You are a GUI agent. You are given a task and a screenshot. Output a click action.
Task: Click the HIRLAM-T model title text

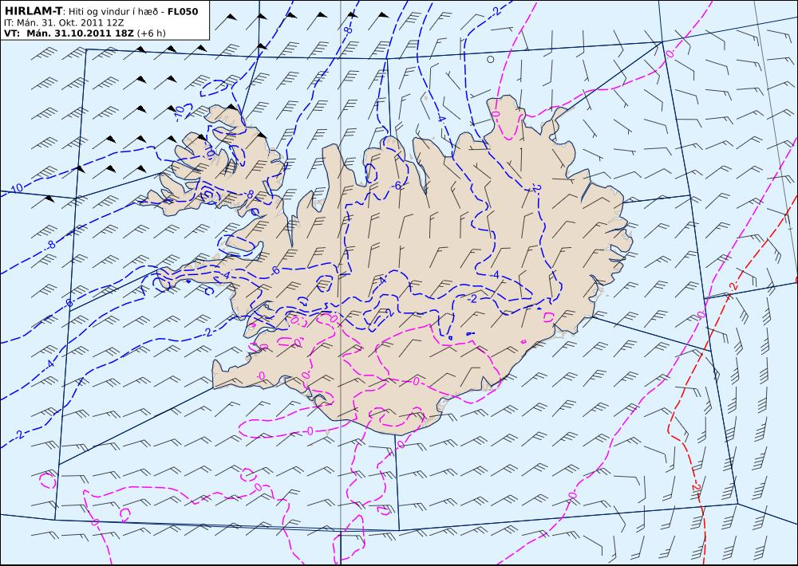pyautogui.click(x=33, y=11)
